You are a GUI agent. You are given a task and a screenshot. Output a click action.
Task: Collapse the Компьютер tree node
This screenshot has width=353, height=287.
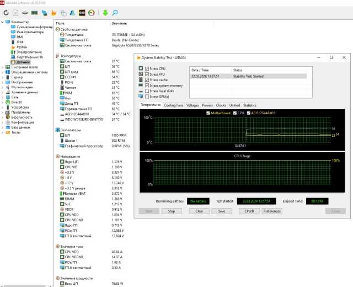[x=2, y=22]
